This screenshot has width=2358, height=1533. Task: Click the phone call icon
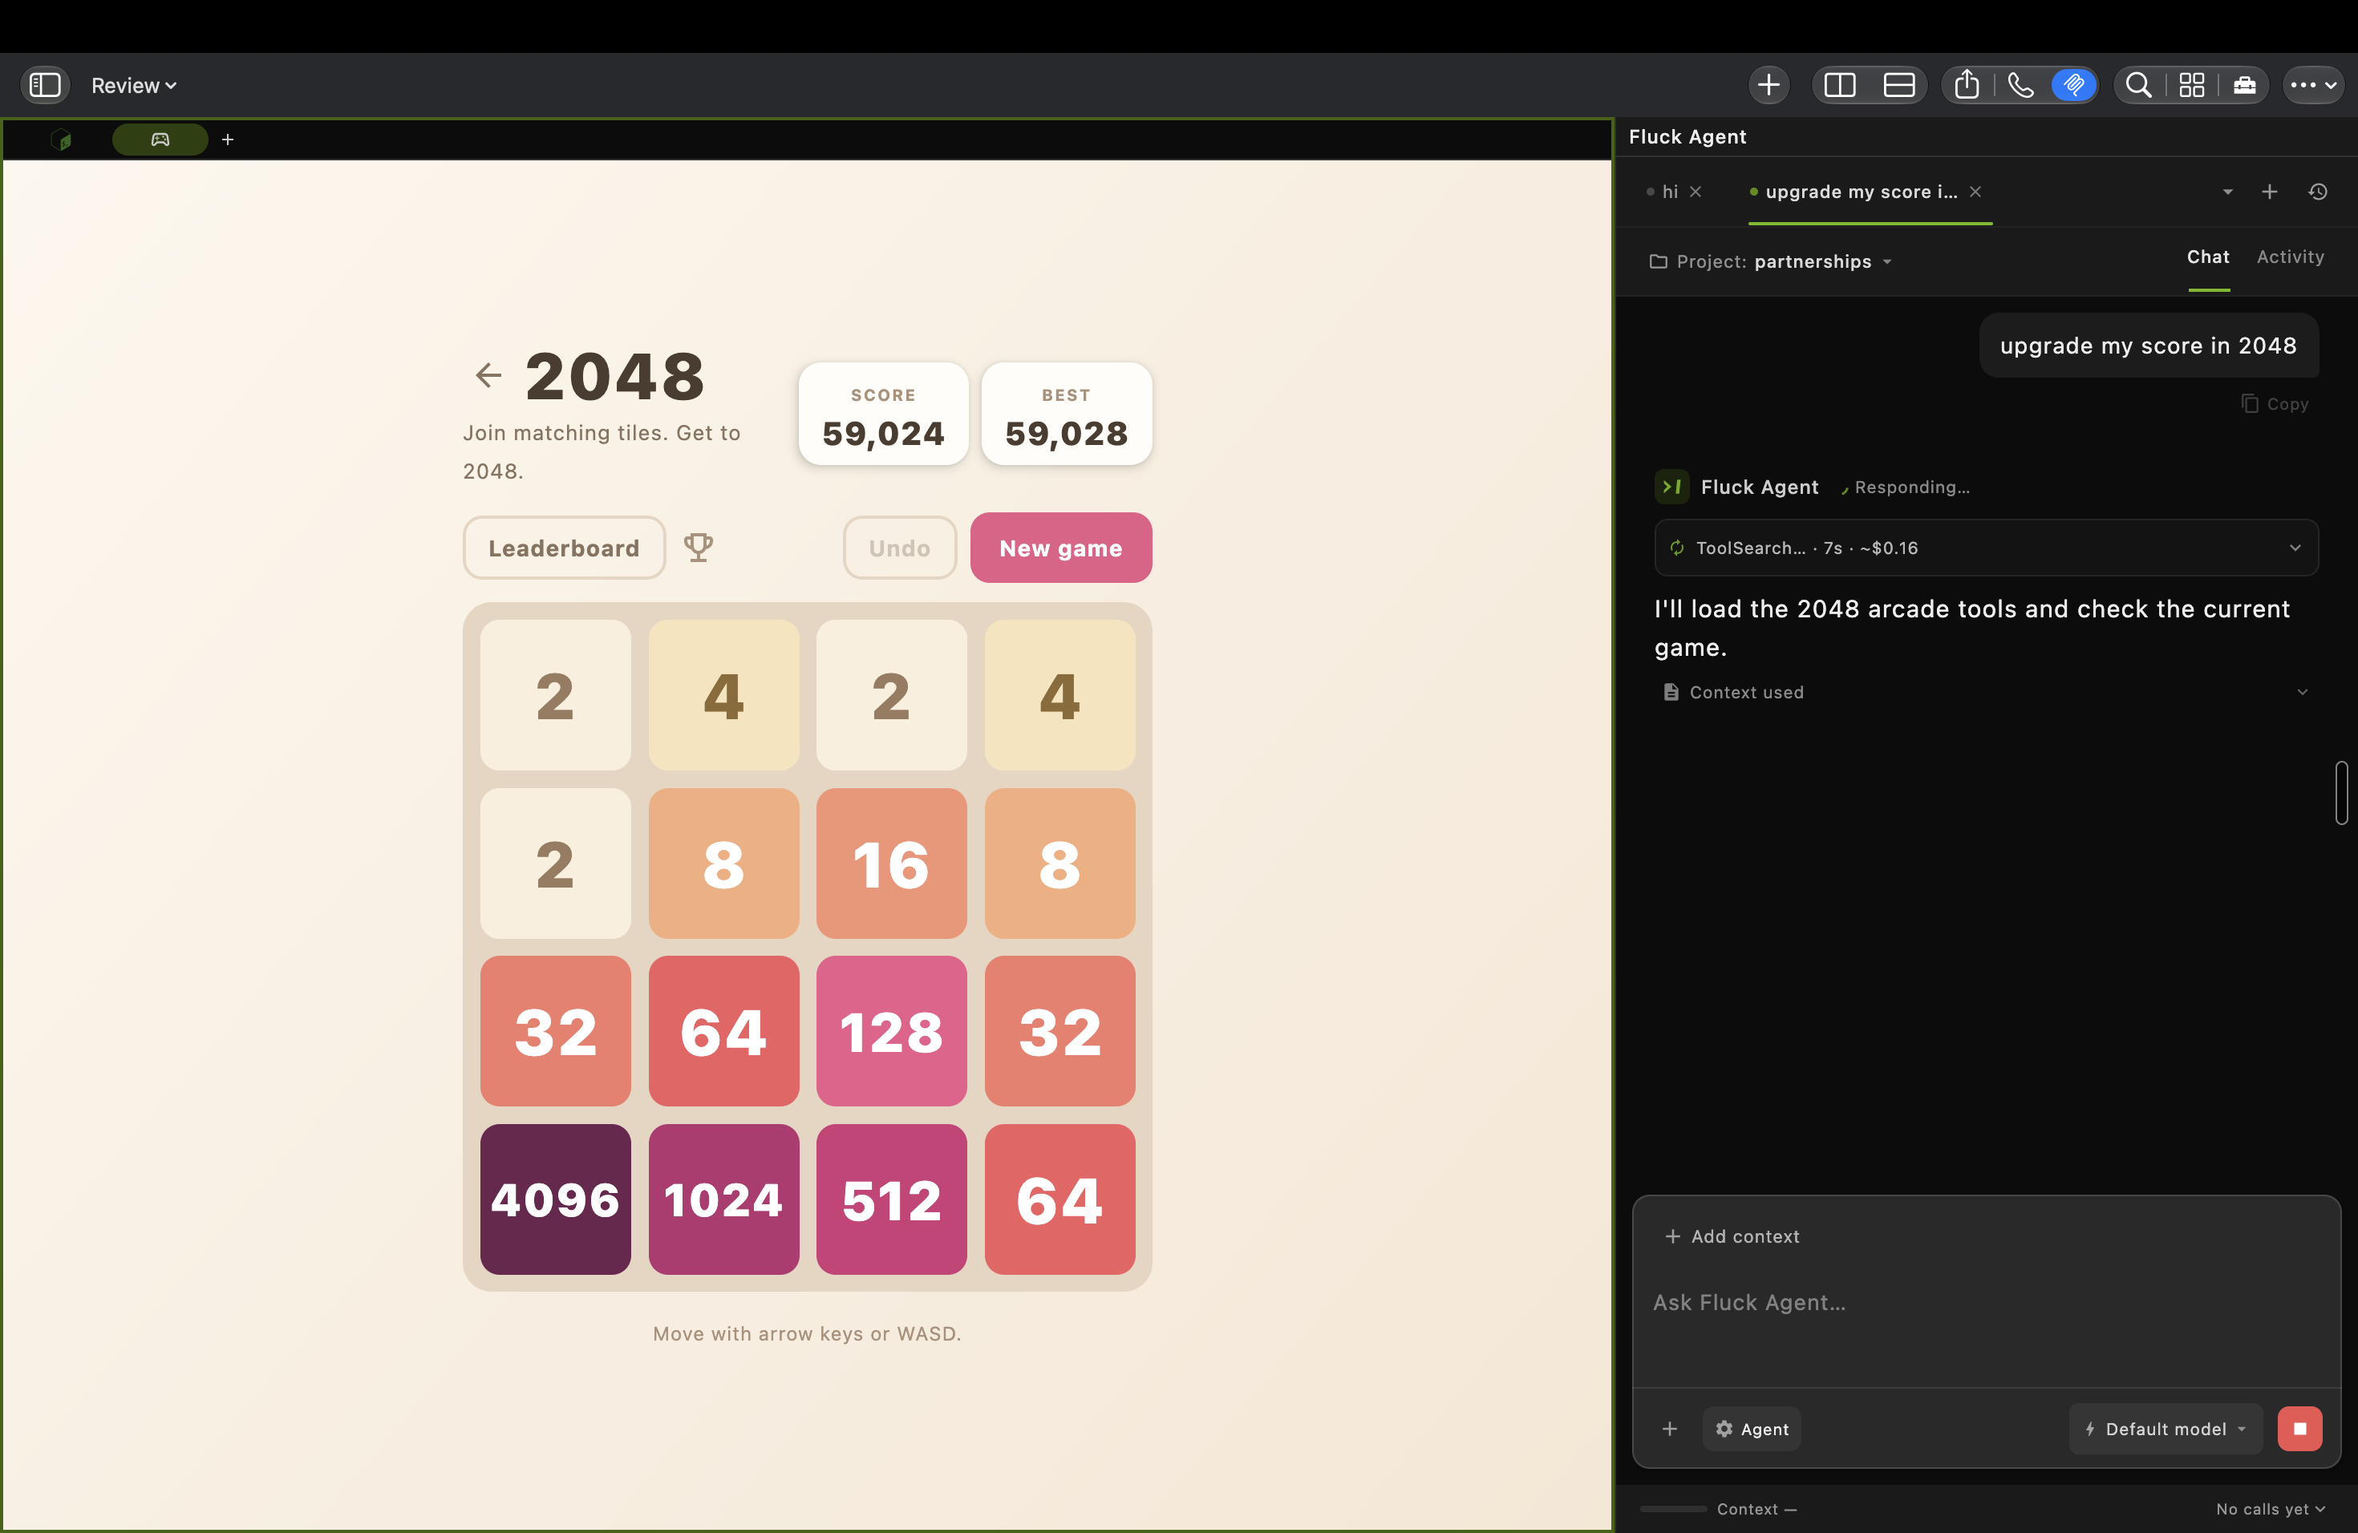point(2020,85)
